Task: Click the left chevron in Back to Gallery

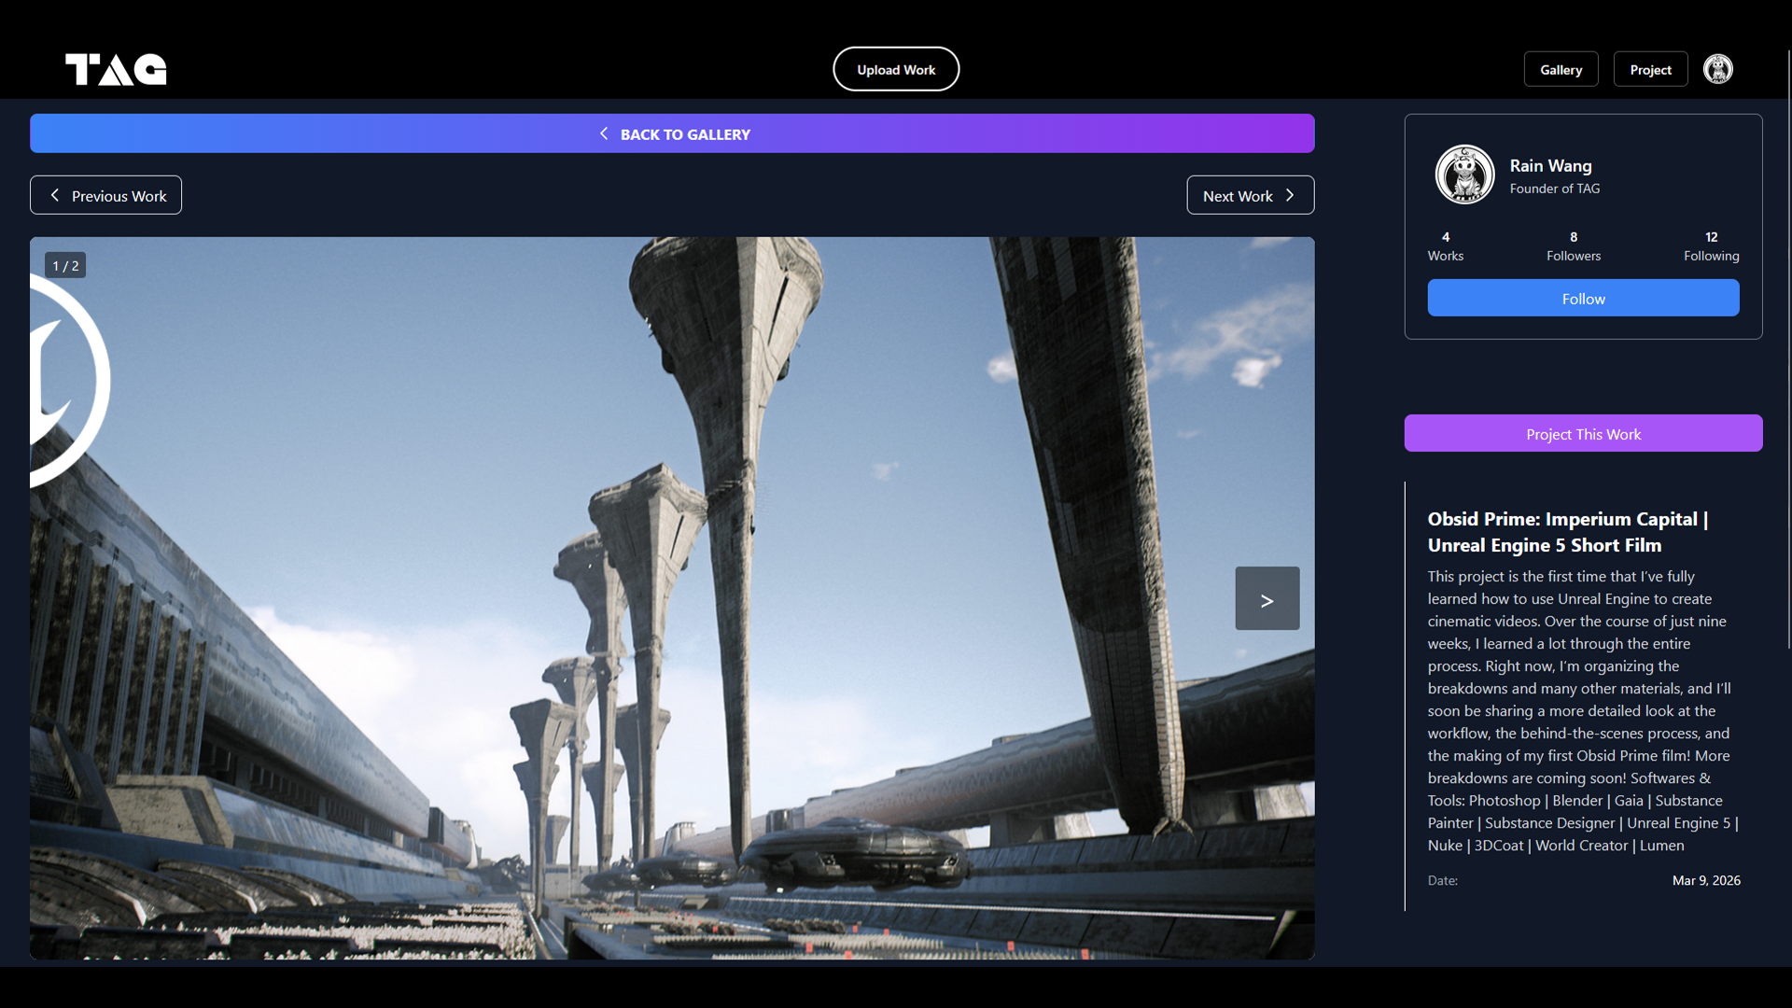Action: point(604,133)
